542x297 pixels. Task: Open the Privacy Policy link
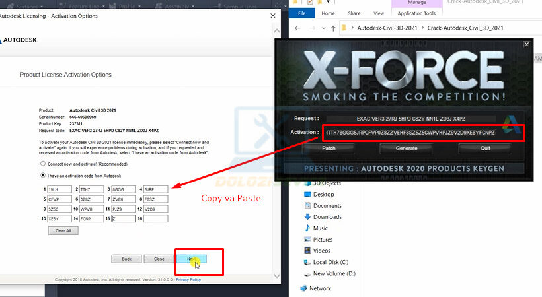(x=188, y=279)
